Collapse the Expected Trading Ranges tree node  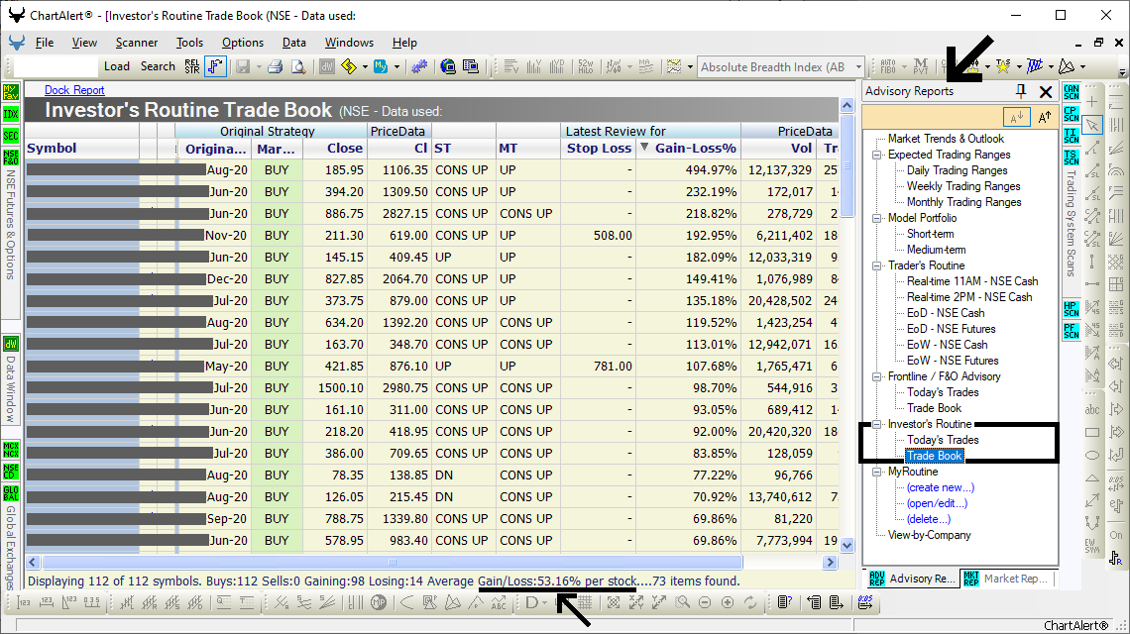[877, 155]
